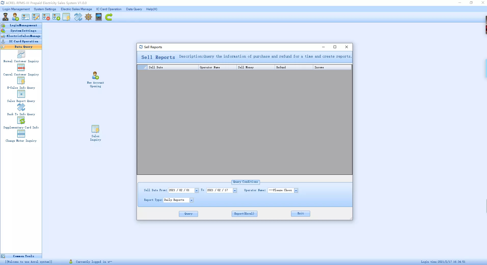Viewport: 487px width, 265px height.
Task: Expand the SystemSettings sidebar section
Action: click(x=23, y=31)
